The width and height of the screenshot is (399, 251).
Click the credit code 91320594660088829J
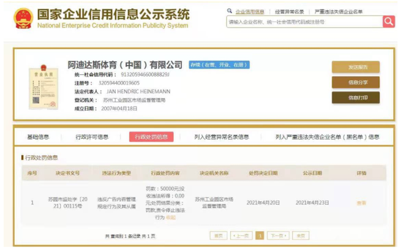[145, 75]
